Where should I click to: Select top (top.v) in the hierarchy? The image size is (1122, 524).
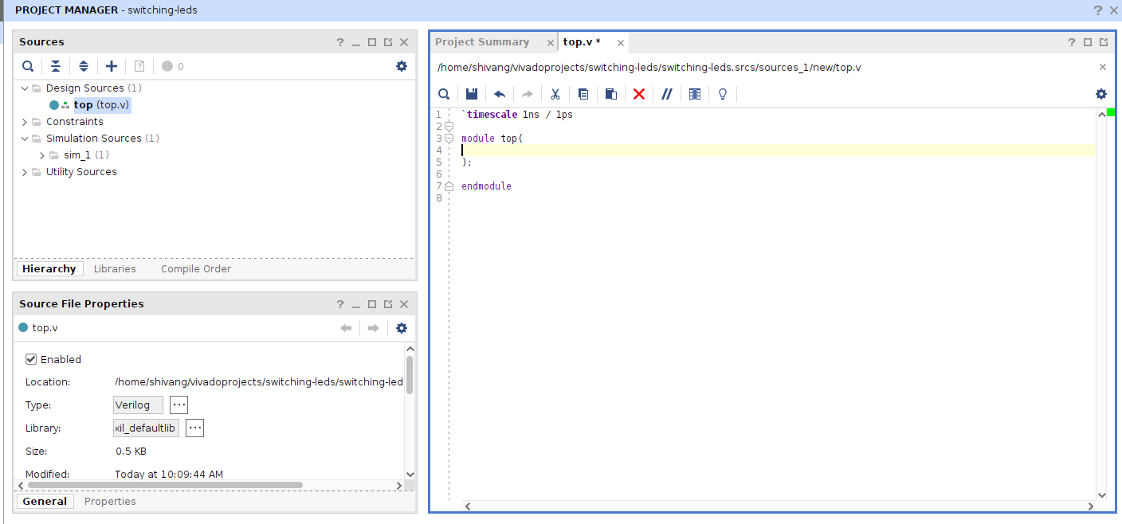[x=101, y=105]
